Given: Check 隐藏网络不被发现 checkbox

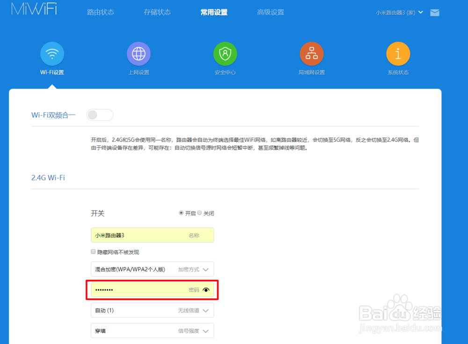Looking at the screenshot, I should tap(93, 252).
